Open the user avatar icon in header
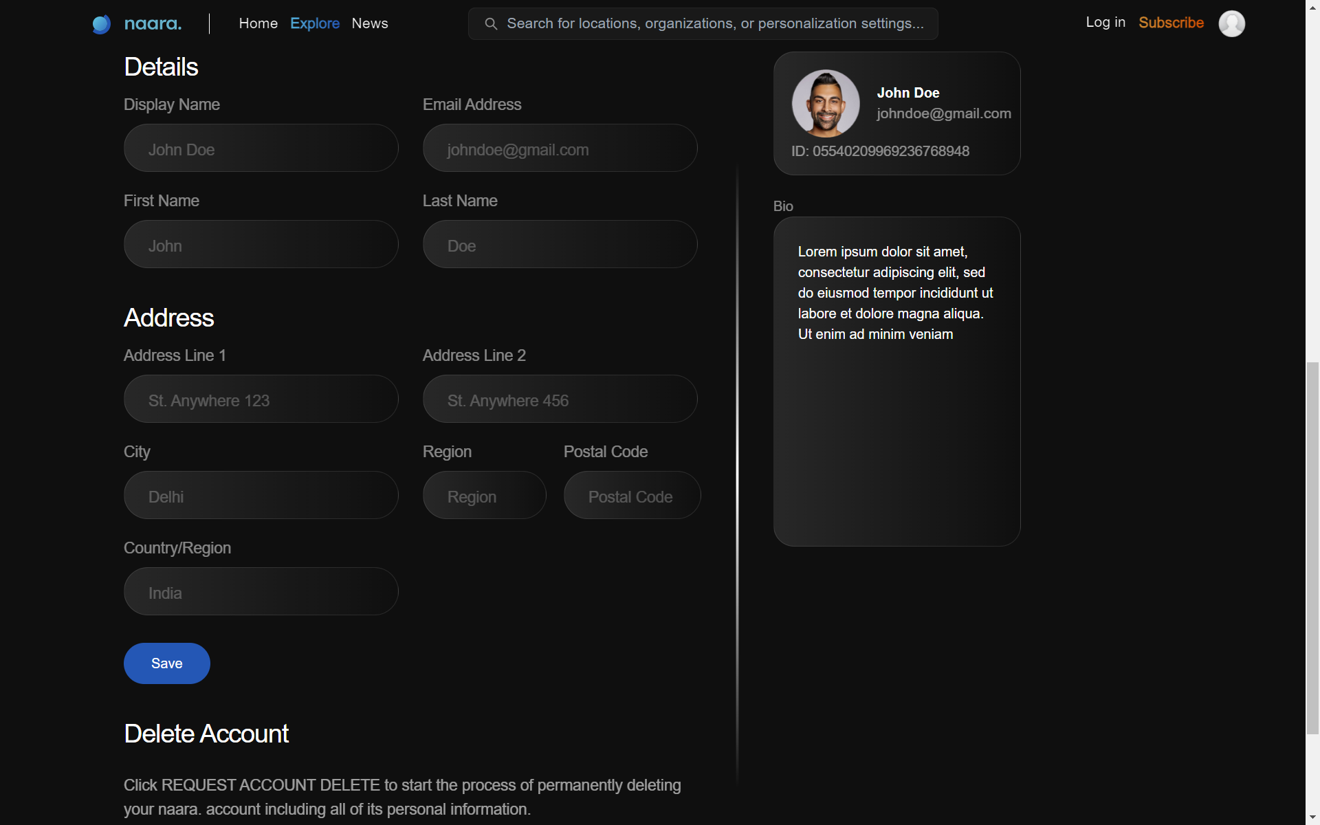The height and width of the screenshot is (825, 1320). coord(1231,24)
